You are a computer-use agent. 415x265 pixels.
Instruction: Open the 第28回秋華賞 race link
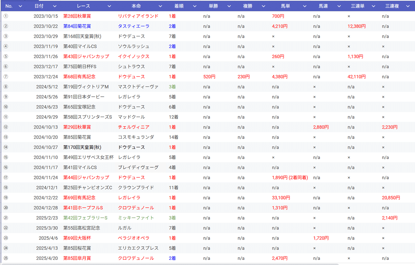coord(77,16)
